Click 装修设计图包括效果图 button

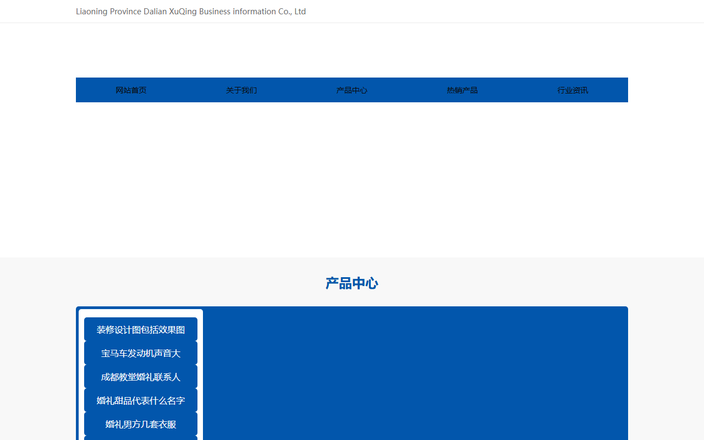tap(141, 329)
